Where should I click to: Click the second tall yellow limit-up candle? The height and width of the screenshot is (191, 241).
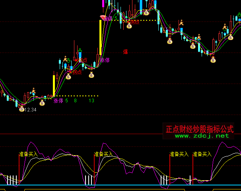(100, 37)
